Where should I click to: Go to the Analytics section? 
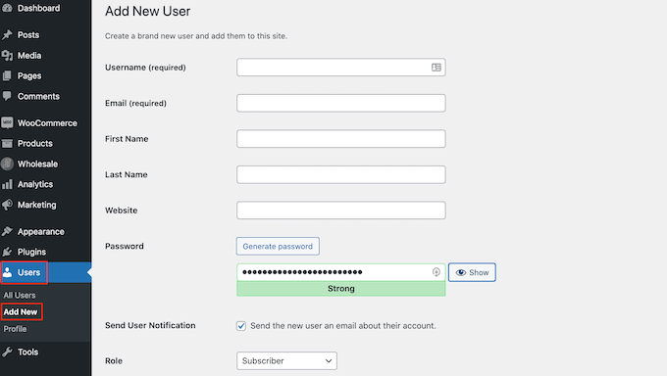(35, 184)
